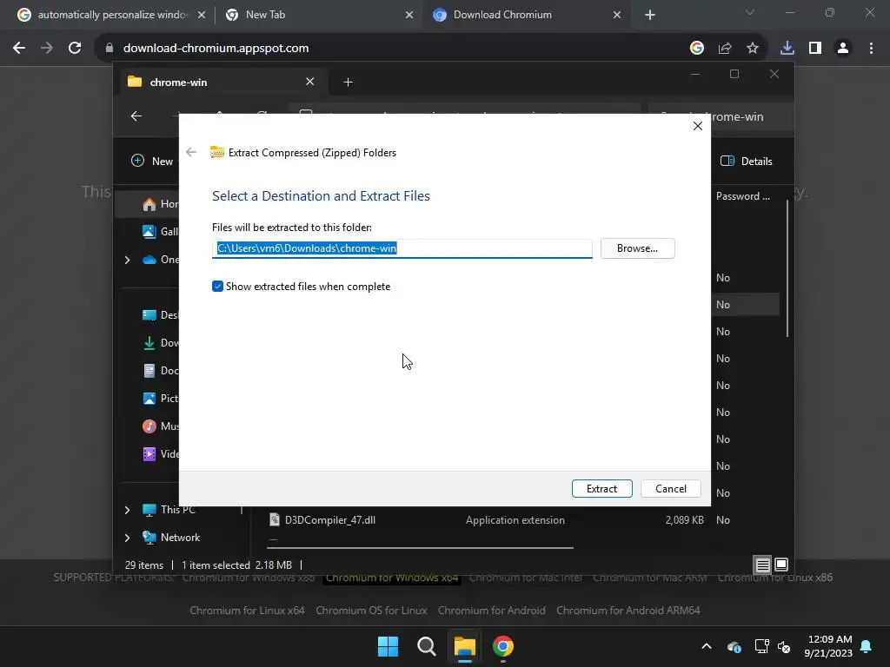
Task: Go back in File Explorer
Action: 136,116
